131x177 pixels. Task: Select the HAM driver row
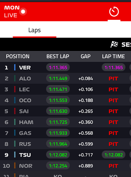point(65,122)
